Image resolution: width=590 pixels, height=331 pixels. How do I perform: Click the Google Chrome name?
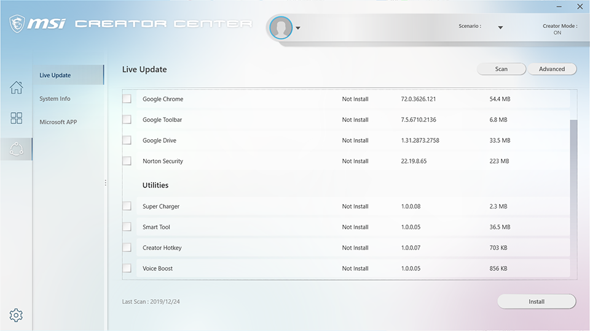coord(163,99)
